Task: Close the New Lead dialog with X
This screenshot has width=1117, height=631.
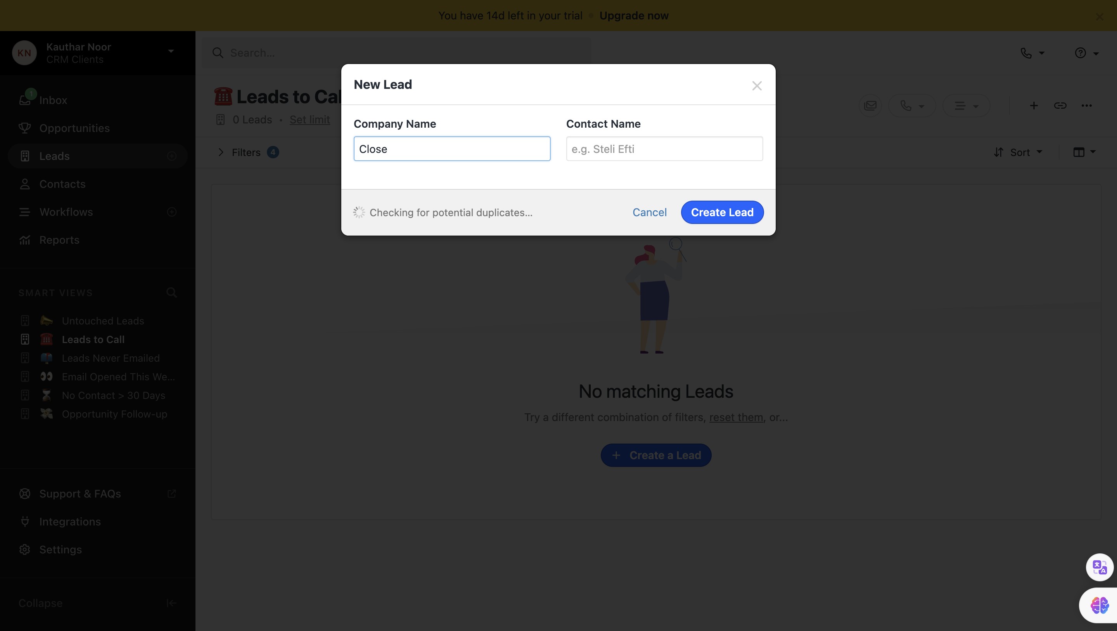Action: pyautogui.click(x=757, y=86)
